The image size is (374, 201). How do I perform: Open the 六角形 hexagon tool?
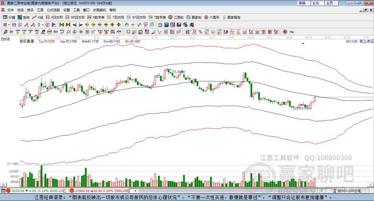point(211,18)
